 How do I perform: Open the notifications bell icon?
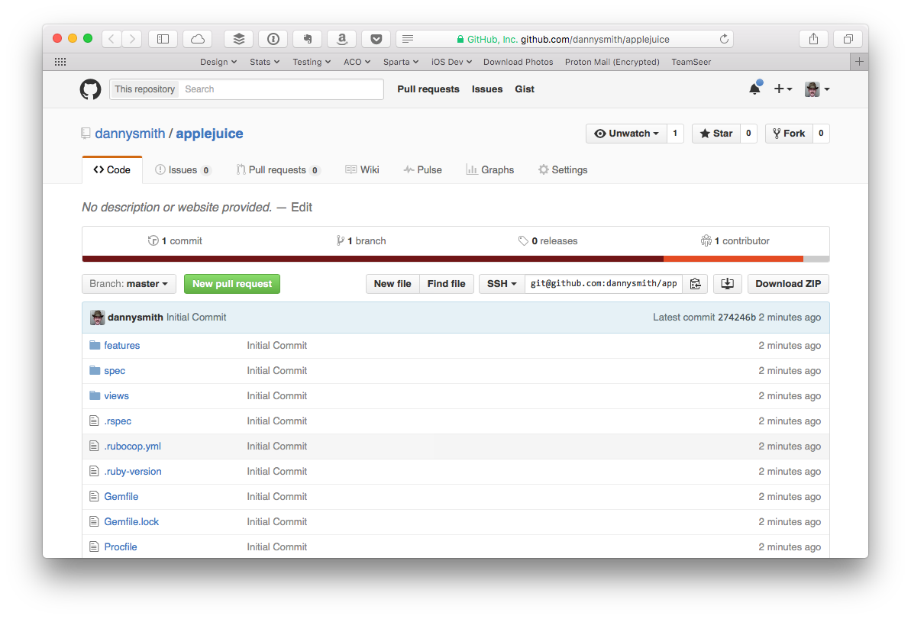(x=754, y=89)
